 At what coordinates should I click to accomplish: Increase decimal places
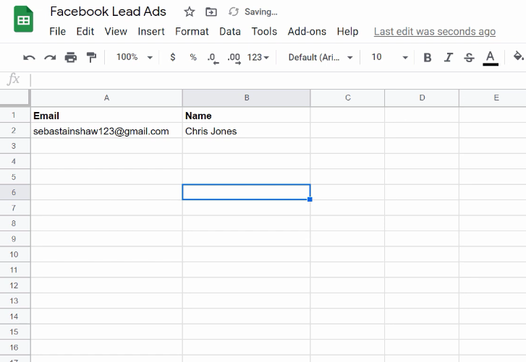[x=234, y=58]
